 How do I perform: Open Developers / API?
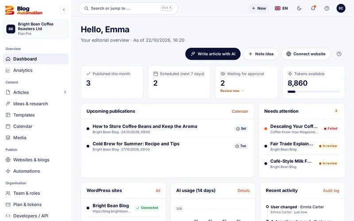36,216
